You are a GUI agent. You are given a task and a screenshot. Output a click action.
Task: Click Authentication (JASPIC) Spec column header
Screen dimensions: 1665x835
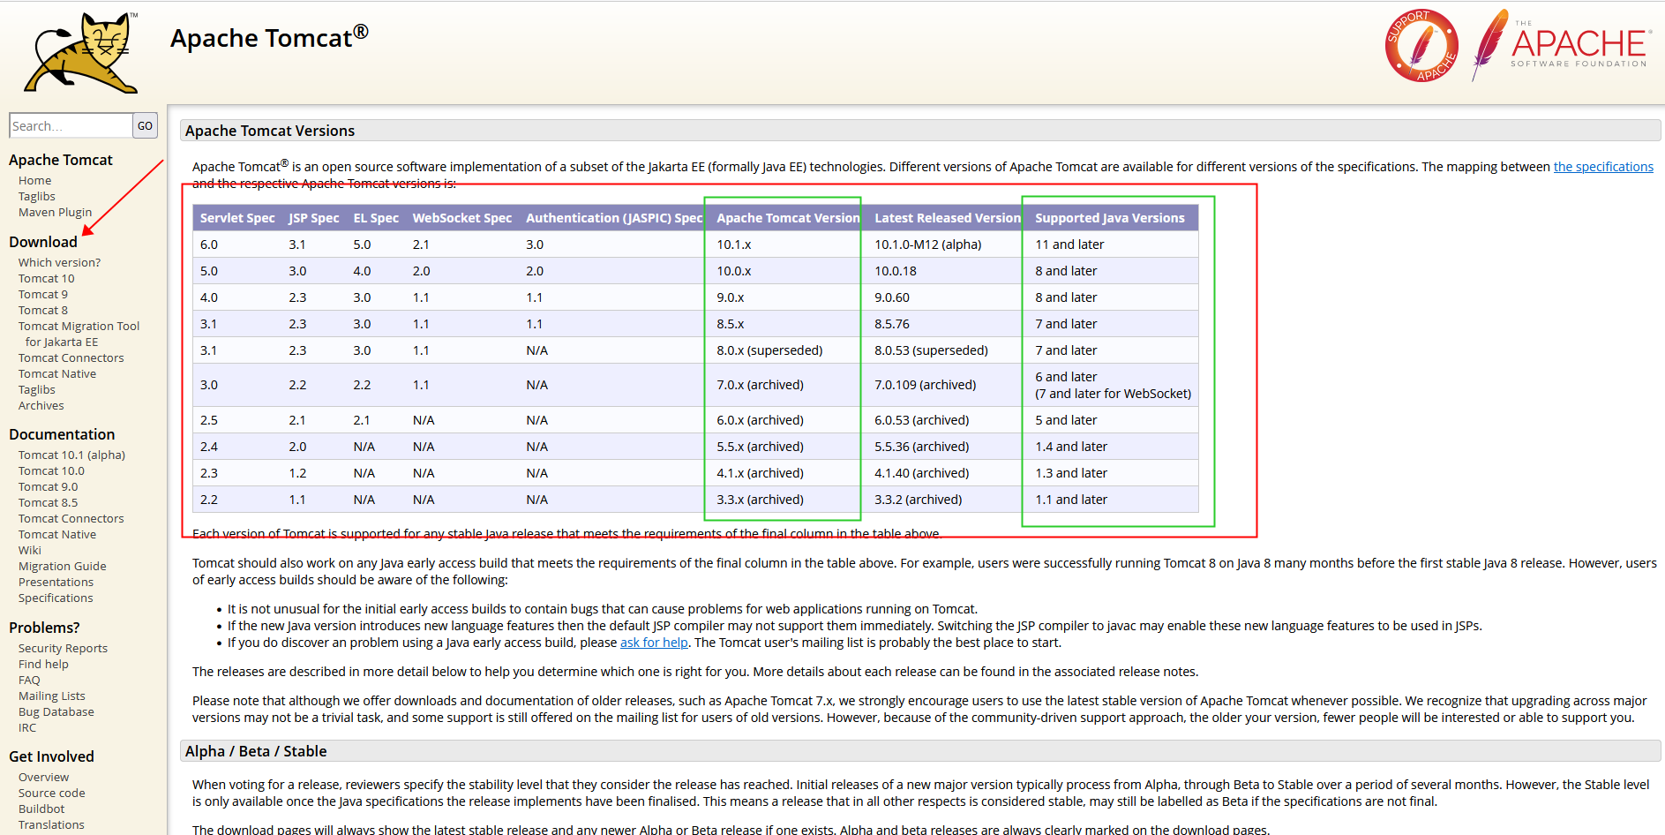click(614, 217)
